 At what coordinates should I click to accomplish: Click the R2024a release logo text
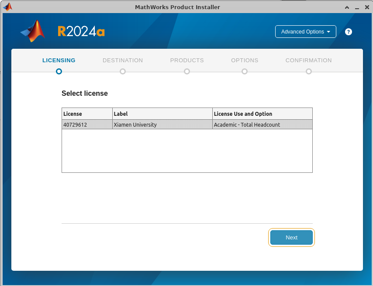81,31
